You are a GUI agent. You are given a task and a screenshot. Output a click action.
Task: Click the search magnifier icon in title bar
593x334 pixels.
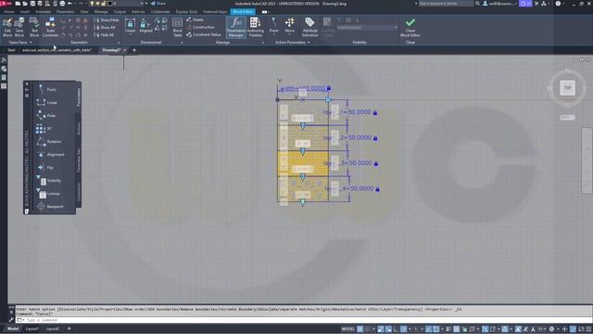(478, 4)
